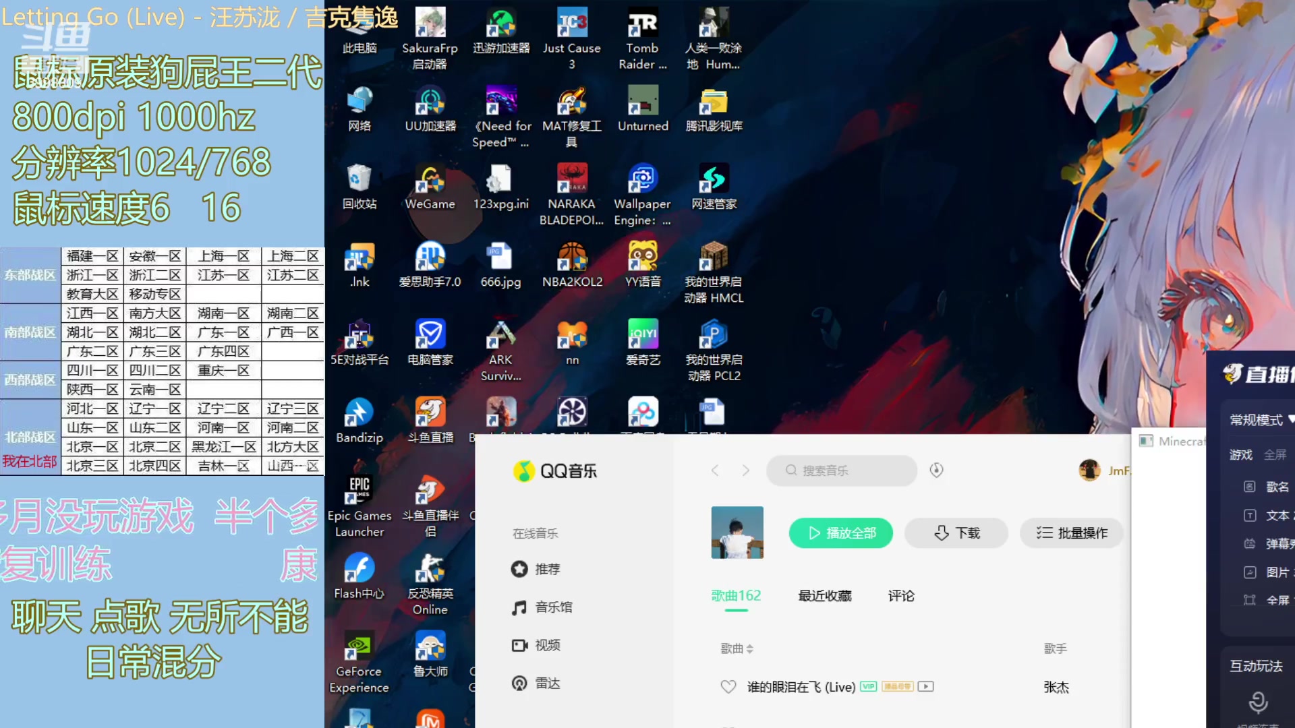Go forward in QQ音乐 navigation

point(745,471)
